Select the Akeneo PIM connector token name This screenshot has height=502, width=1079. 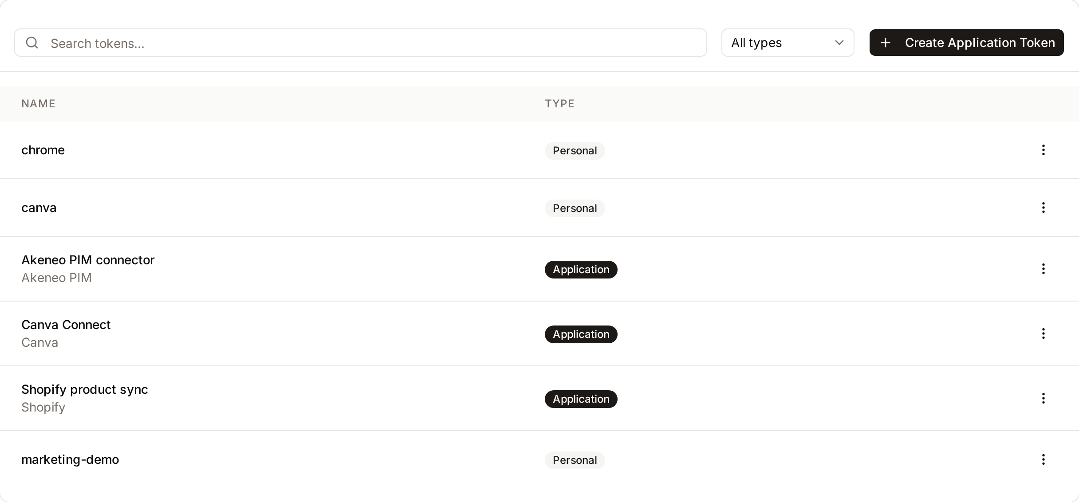88,260
